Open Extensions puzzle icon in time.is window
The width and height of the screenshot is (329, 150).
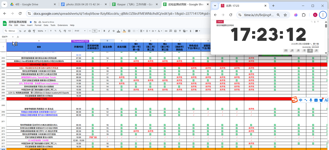pos(304,15)
